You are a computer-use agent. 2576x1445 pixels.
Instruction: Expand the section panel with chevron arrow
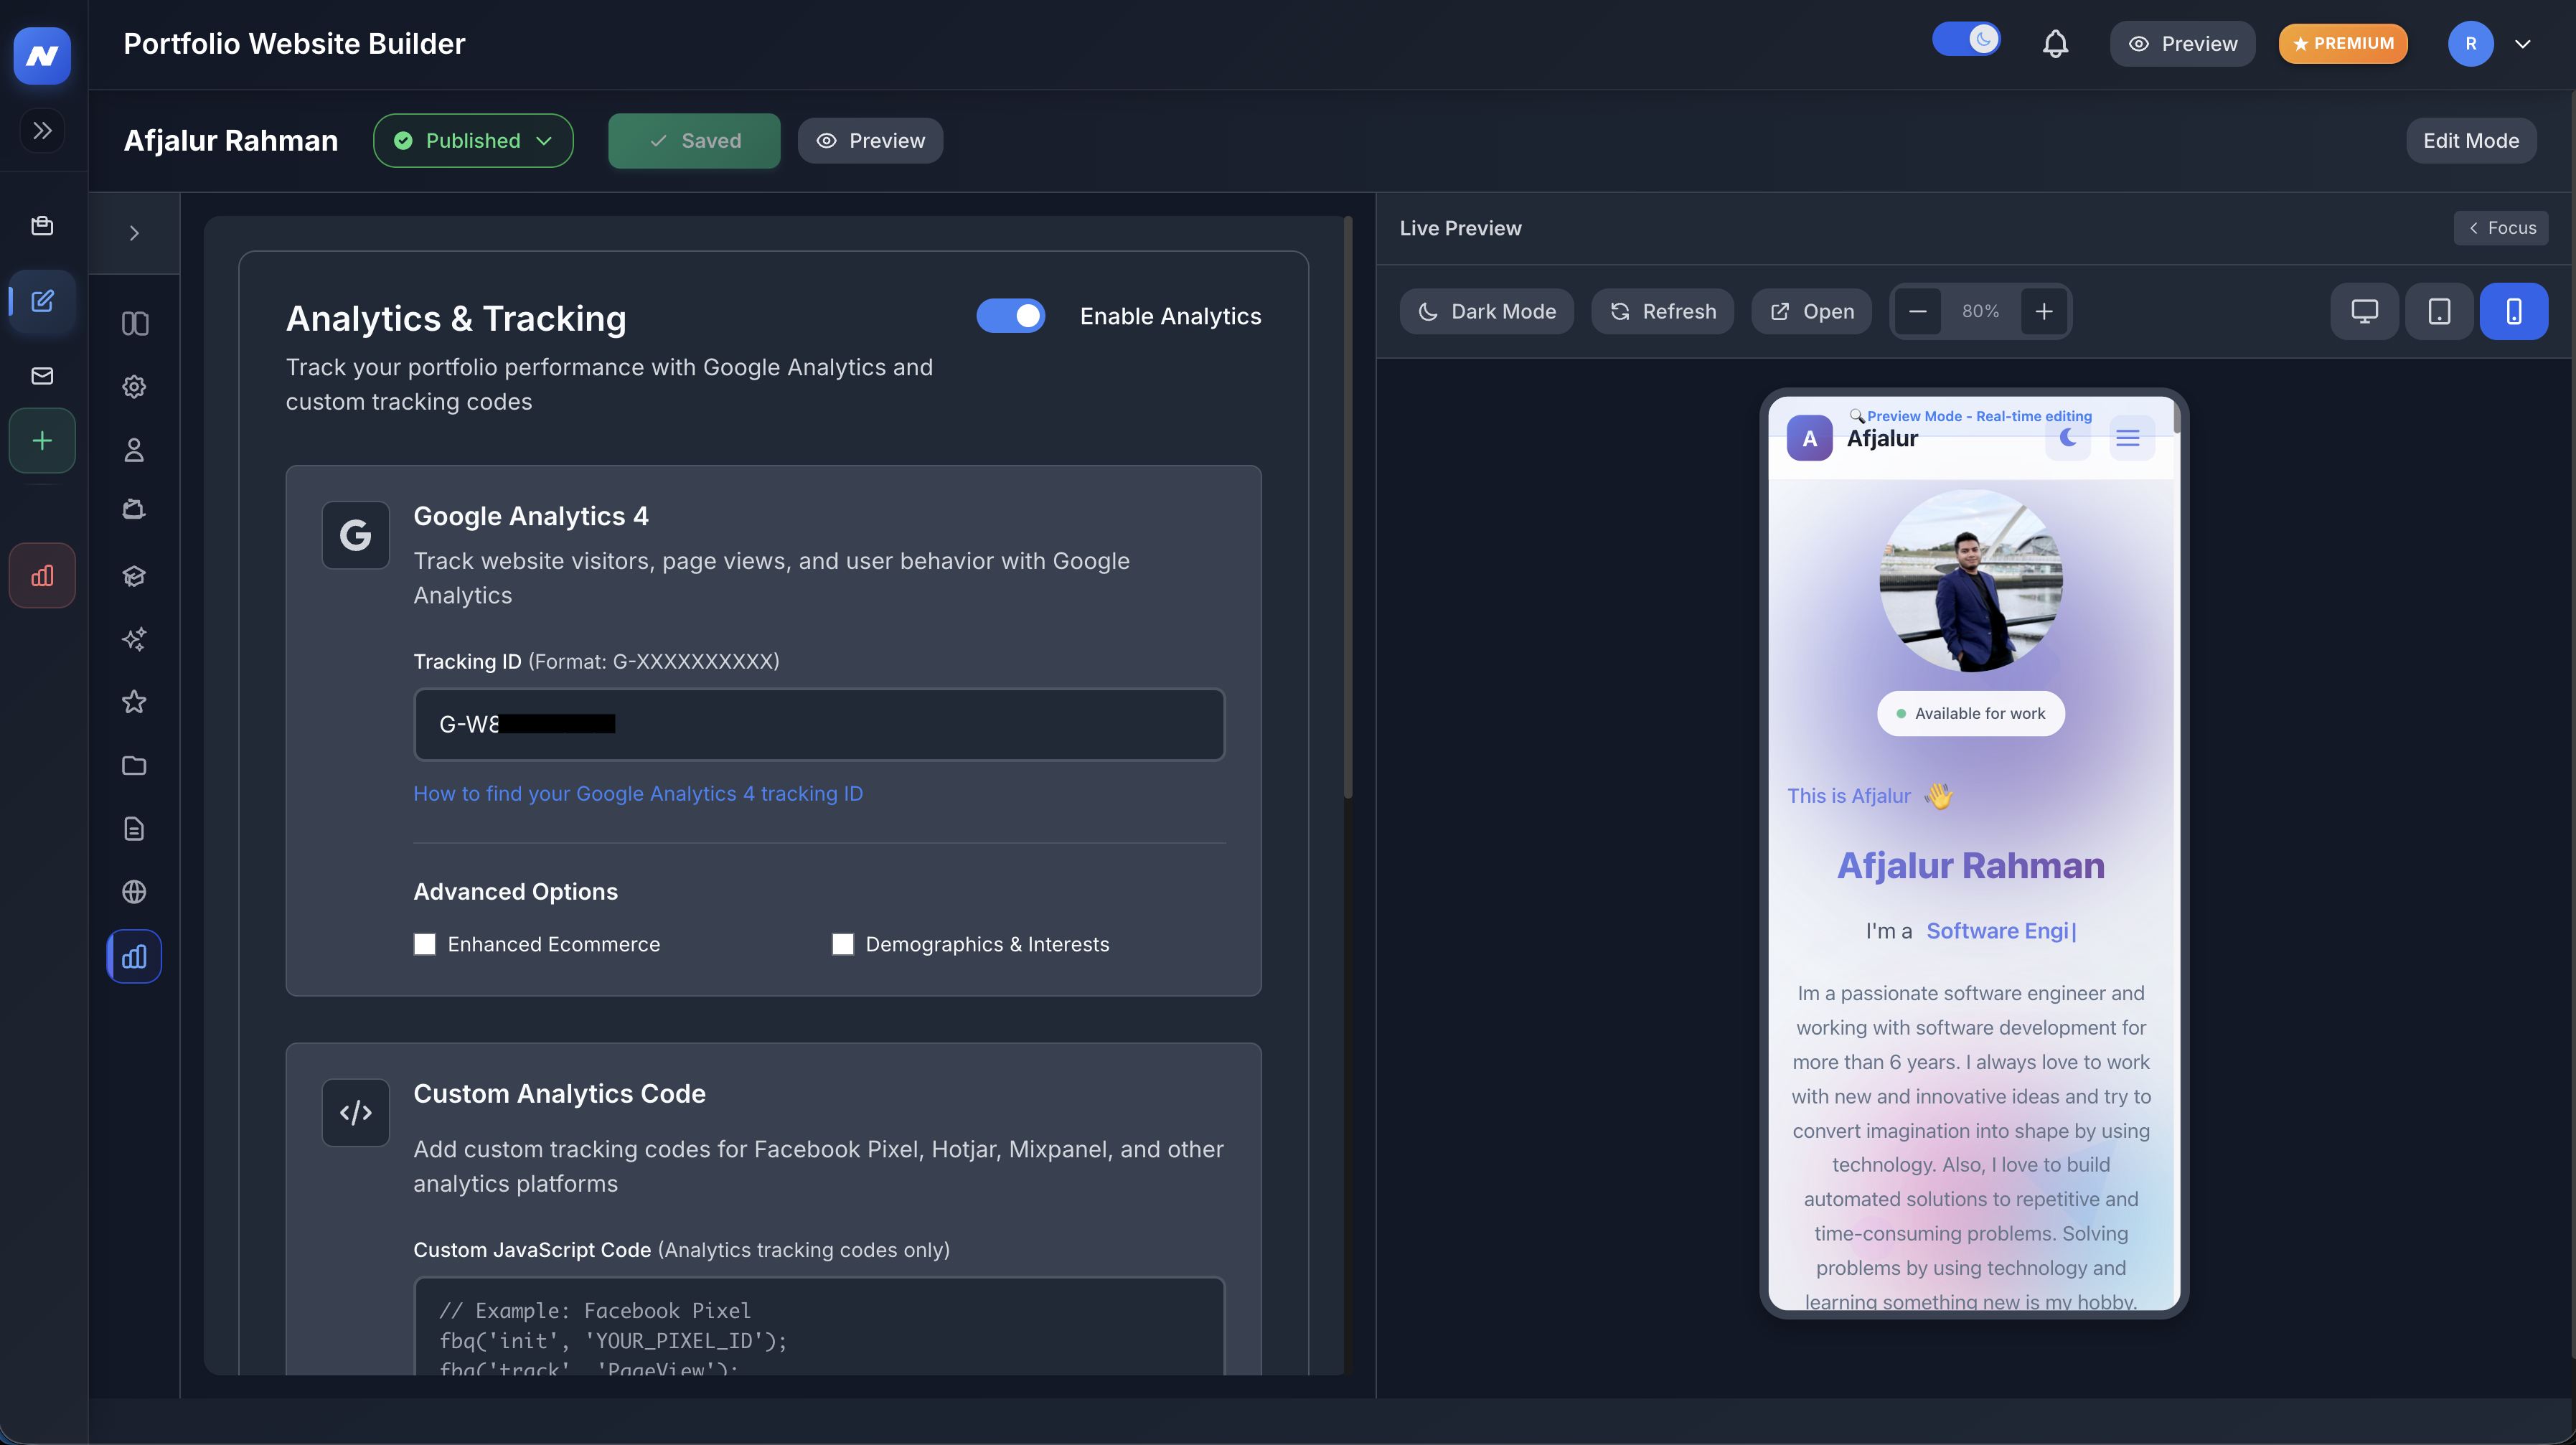click(134, 233)
